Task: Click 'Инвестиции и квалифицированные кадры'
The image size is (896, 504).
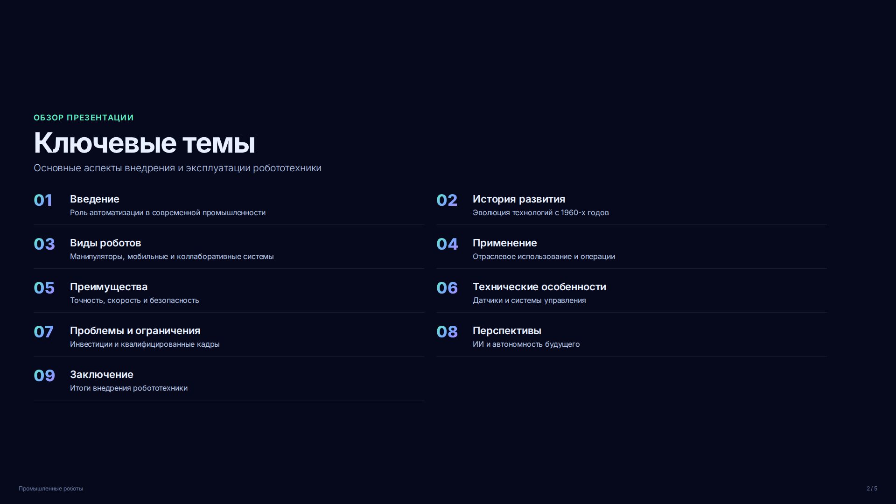Action: click(x=145, y=344)
